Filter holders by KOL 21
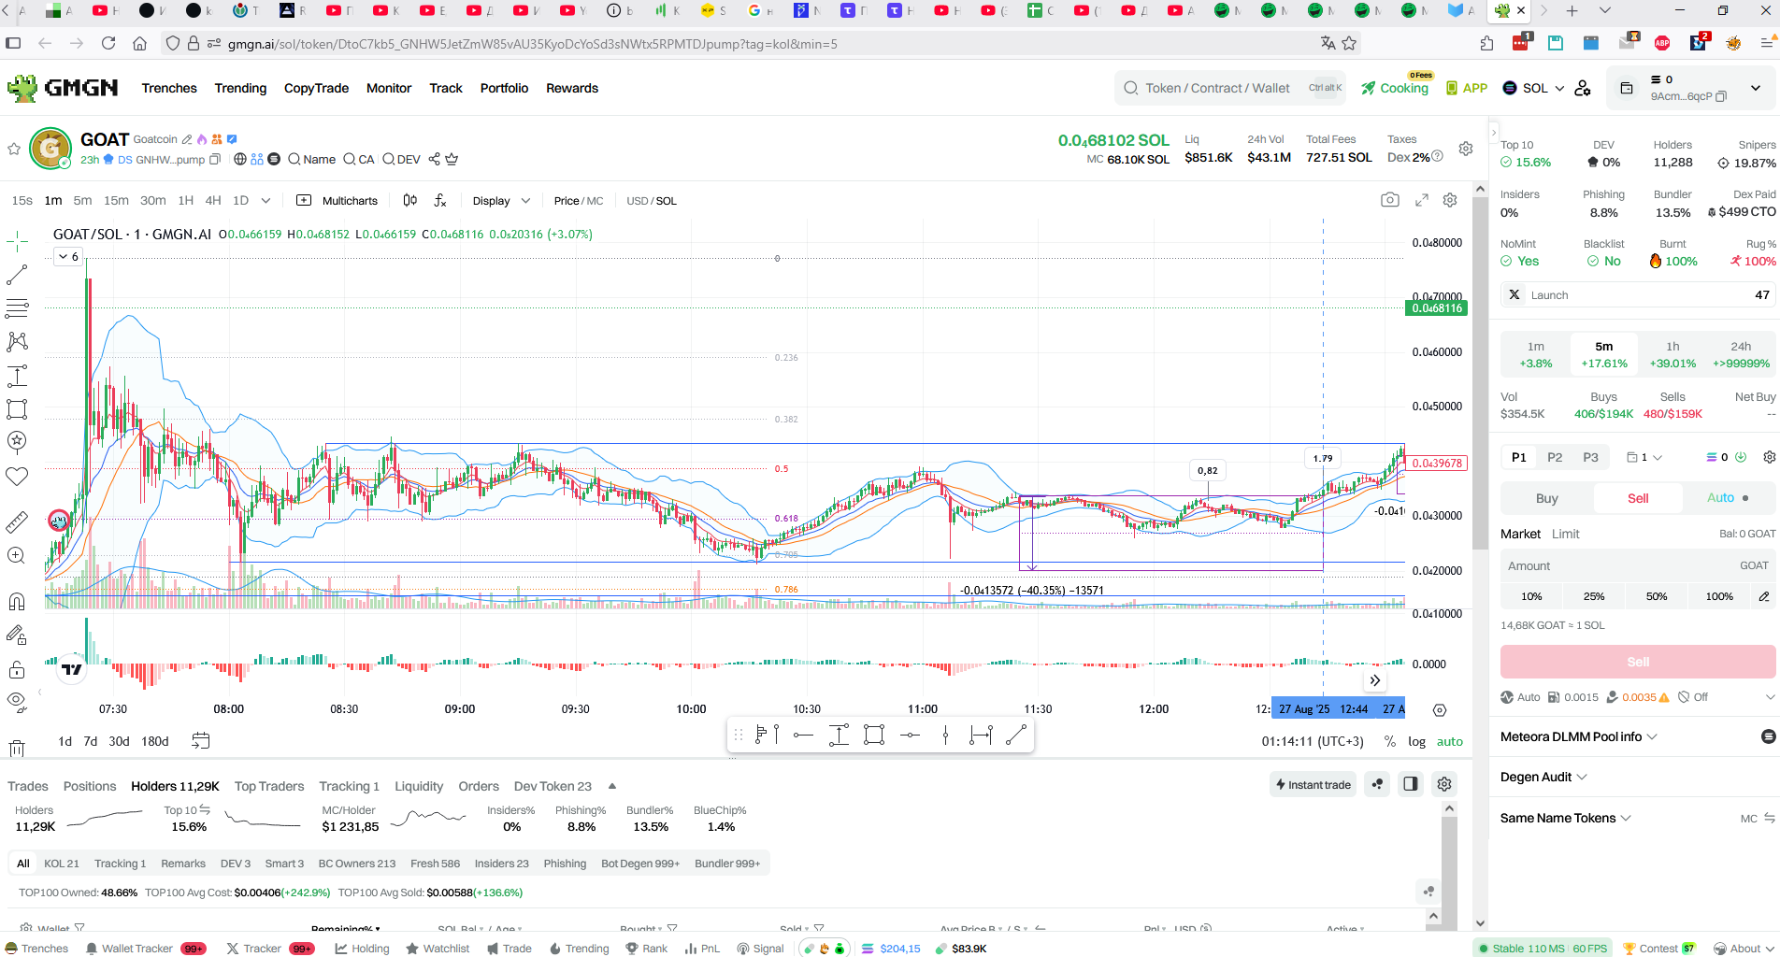Viewport: 1780px width, 957px height. pos(61,864)
